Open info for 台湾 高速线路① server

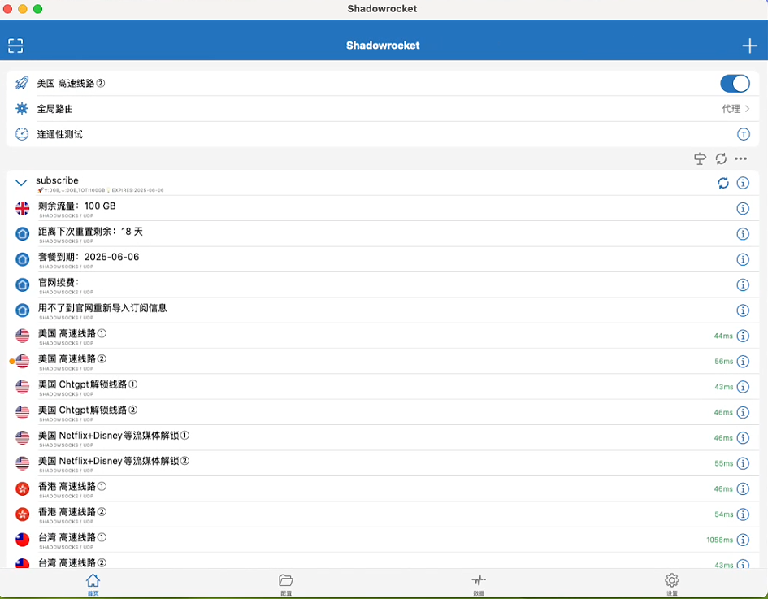[x=743, y=540]
